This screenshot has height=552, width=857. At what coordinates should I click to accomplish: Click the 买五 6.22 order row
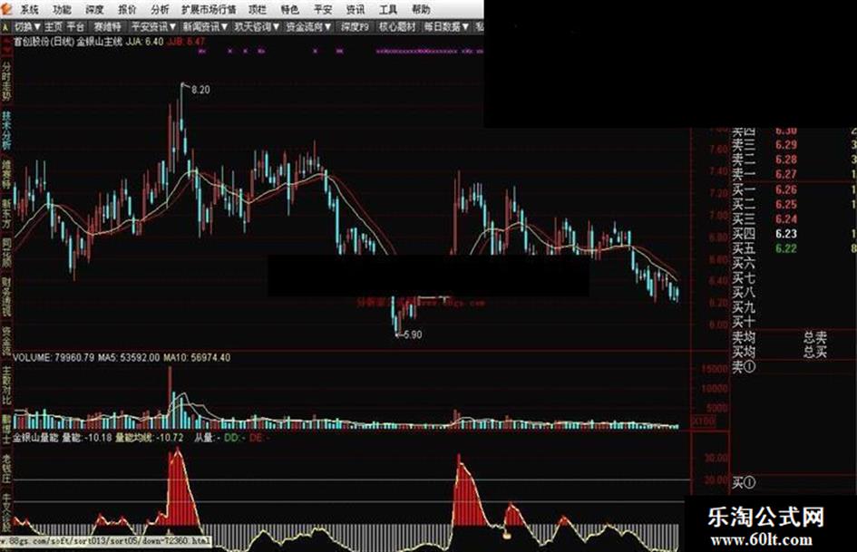[x=794, y=248]
